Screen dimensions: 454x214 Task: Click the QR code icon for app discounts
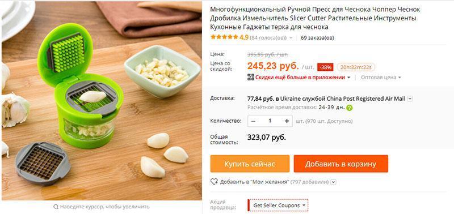(x=251, y=77)
